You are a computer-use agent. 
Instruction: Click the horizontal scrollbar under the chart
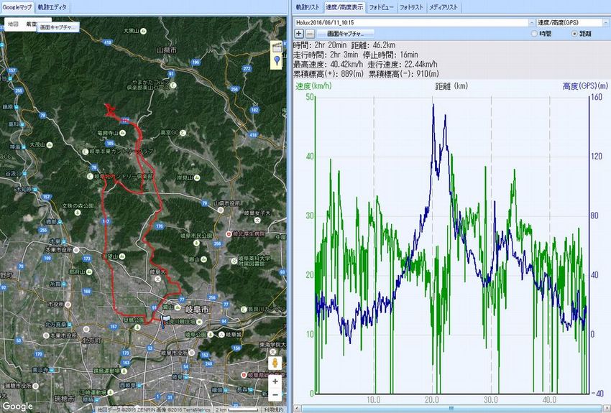[451, 408]
